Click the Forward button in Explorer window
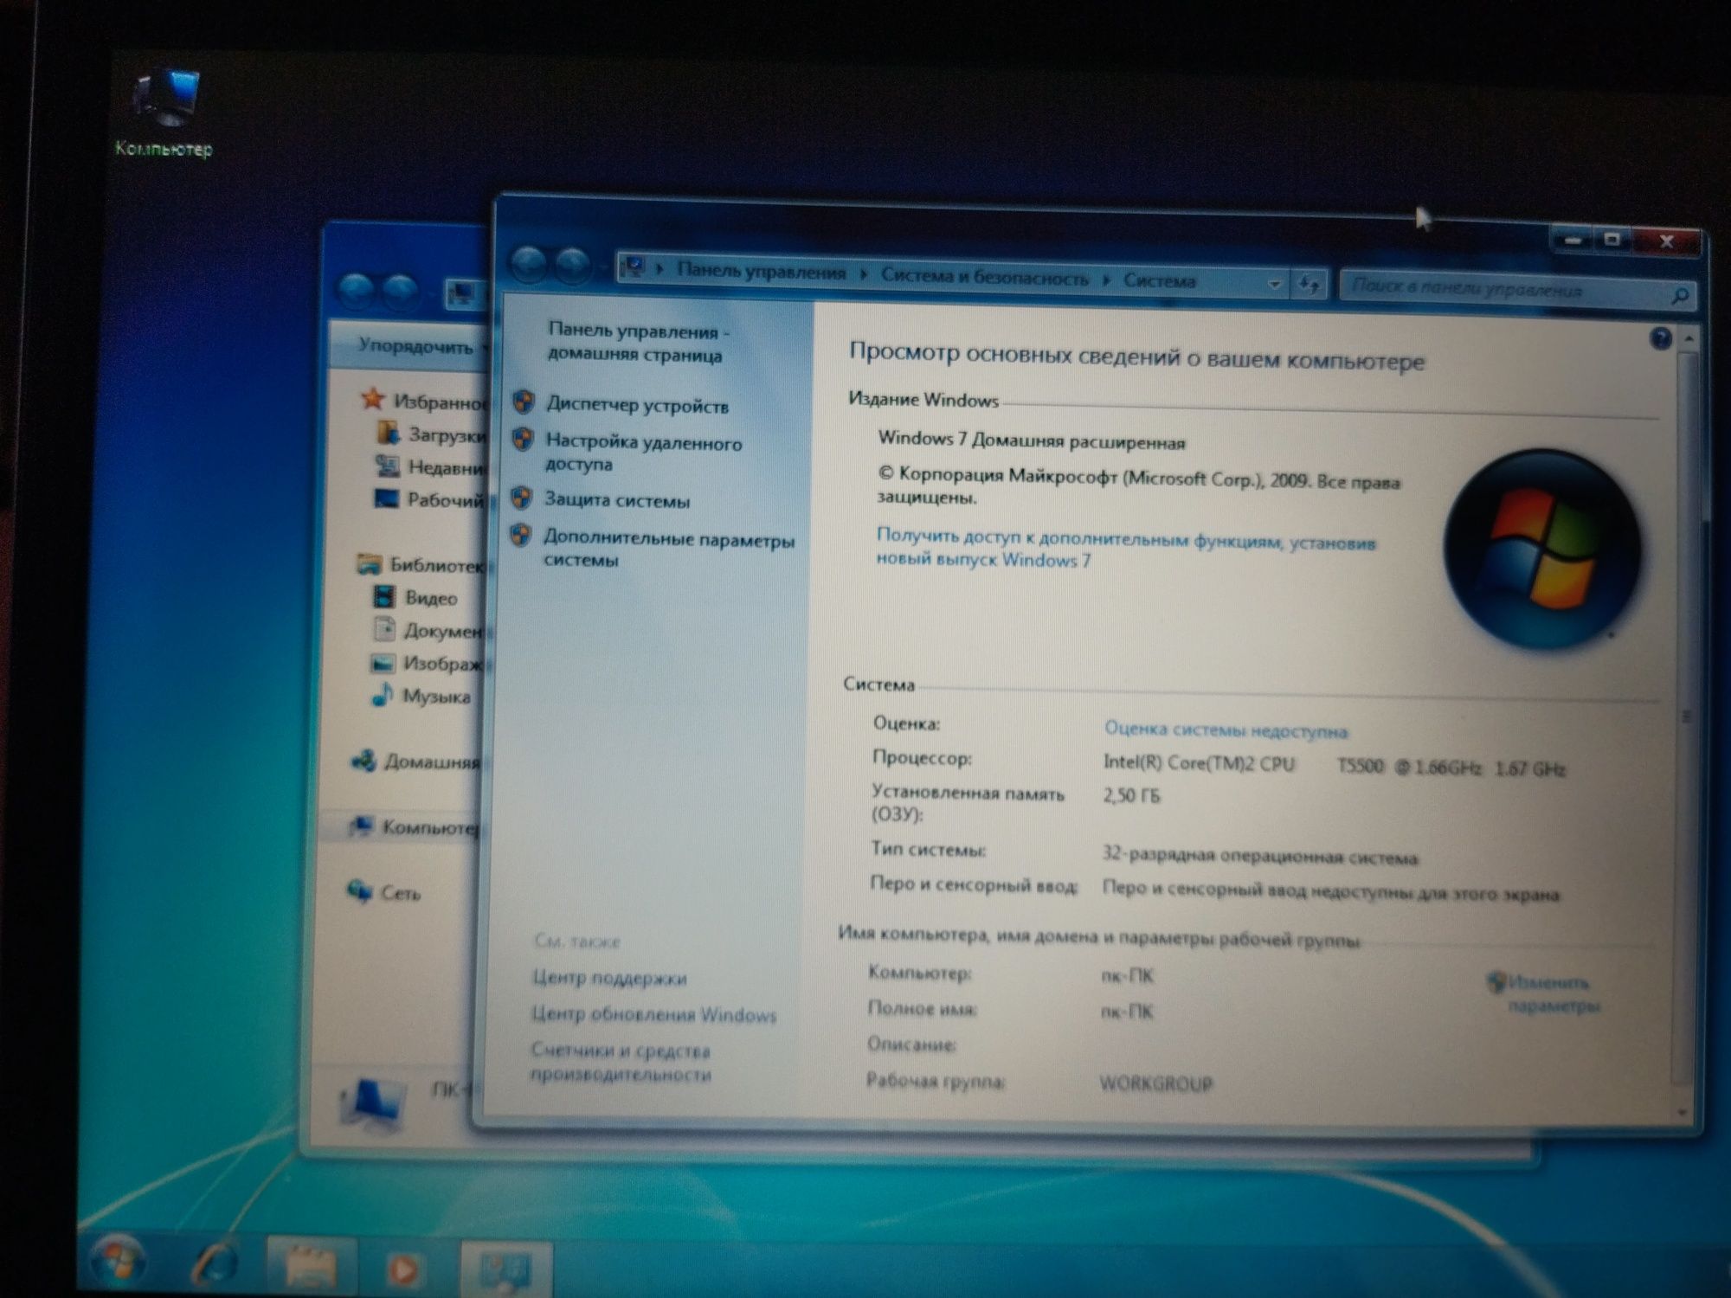The width and height of the screenshot is (1731, 1298). tap(399, 292)
